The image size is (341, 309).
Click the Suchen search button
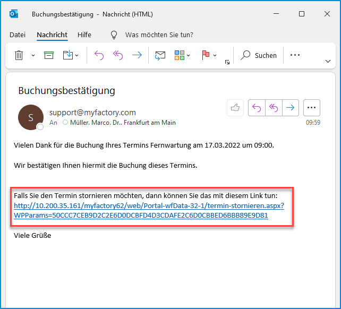pos(259,55)
